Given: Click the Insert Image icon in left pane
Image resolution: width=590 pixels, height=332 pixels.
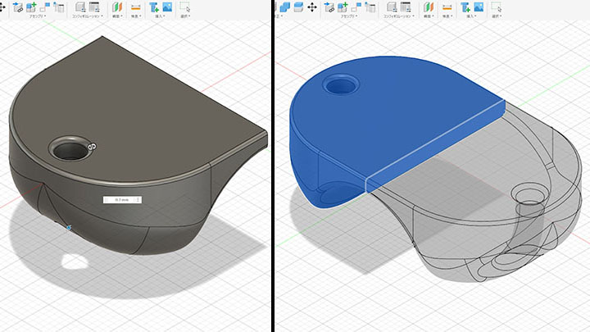Looking at the screenshot, I should point(166,7).
